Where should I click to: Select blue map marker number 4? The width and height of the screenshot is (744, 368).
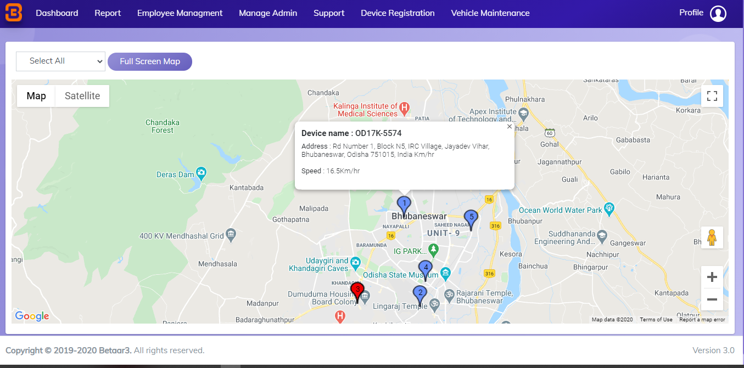(x=426, y=270)
